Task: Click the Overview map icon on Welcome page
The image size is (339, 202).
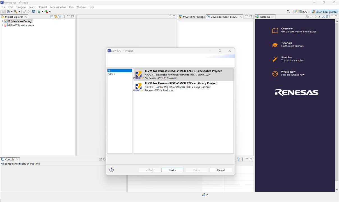Action: click(275, 31)
